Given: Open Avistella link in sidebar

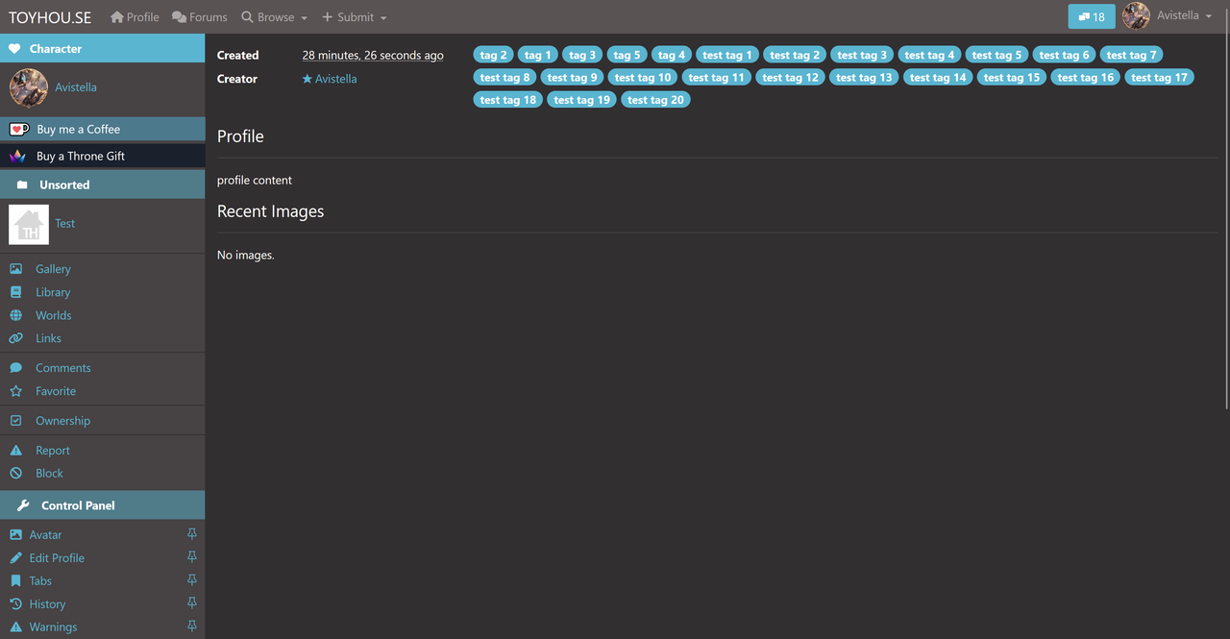Looking at the screenshot, I should (x=76, y=87).
